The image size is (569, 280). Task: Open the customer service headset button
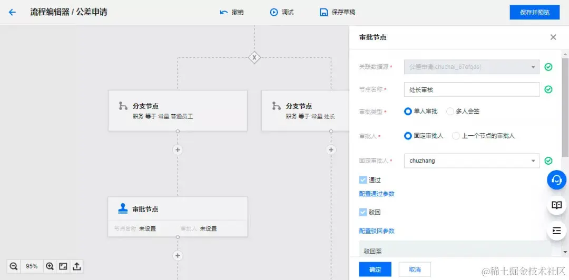557,180
